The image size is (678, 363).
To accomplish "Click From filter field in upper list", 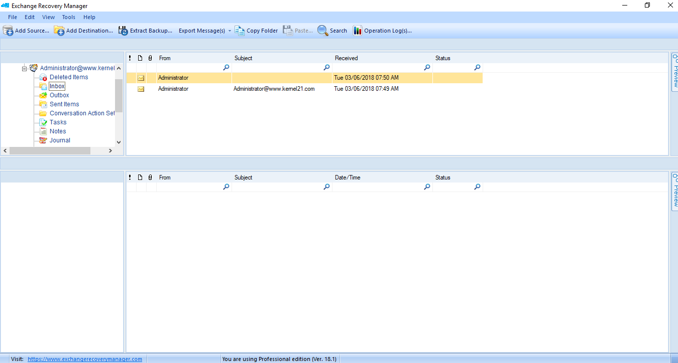I will 194,67.
